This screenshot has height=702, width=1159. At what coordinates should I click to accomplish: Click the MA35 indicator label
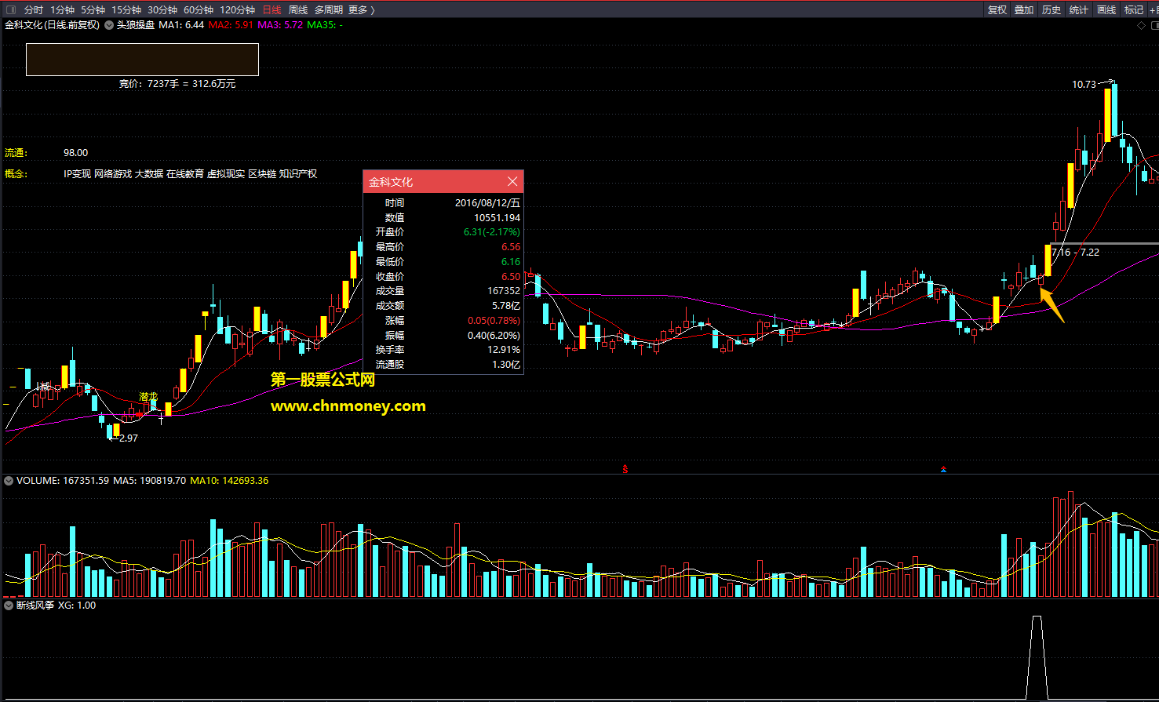324,25
